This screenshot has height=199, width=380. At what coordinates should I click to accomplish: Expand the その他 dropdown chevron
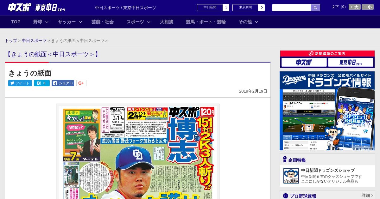(x=256, y=22)
